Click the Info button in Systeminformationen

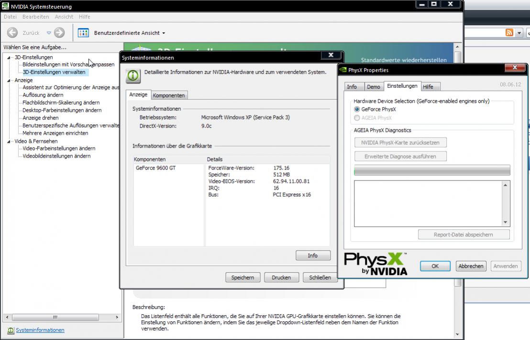tap(313, 255)
